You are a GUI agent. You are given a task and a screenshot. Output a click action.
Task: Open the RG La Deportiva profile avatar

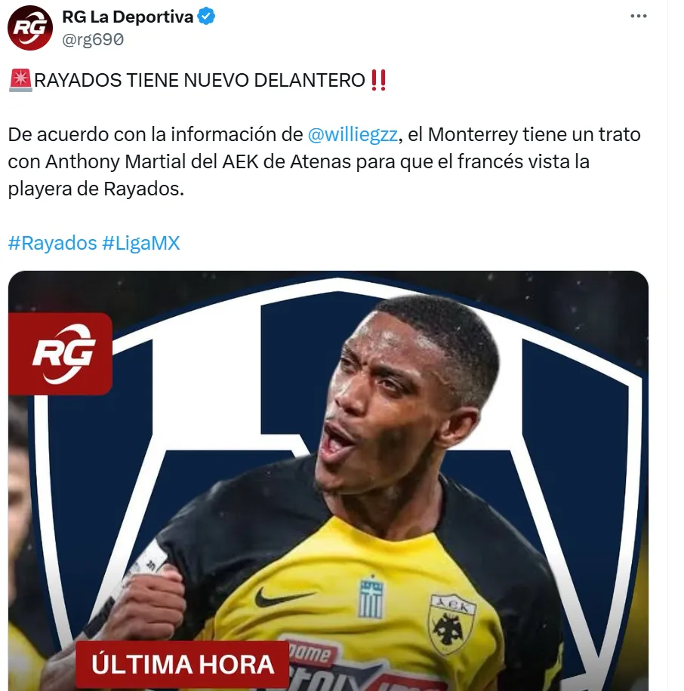(x=30, y=28)
